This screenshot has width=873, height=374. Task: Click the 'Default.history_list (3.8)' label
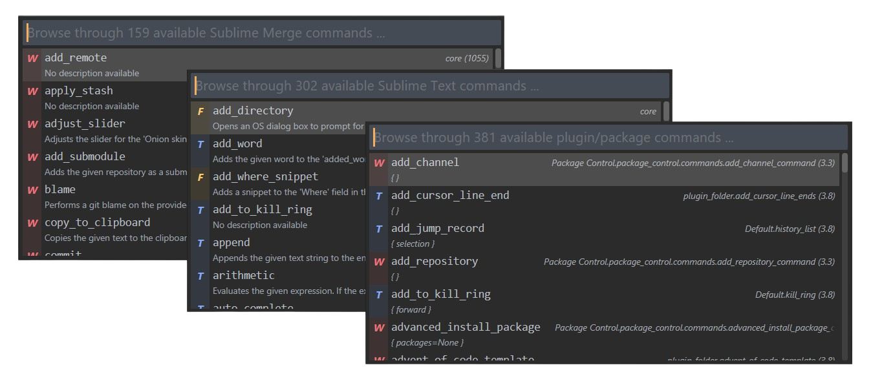click(790, 229)
